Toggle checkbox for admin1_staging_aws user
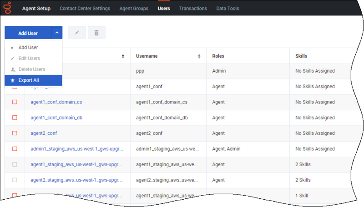Viewport: 364px width, 207px height. (x=15, y=148)
